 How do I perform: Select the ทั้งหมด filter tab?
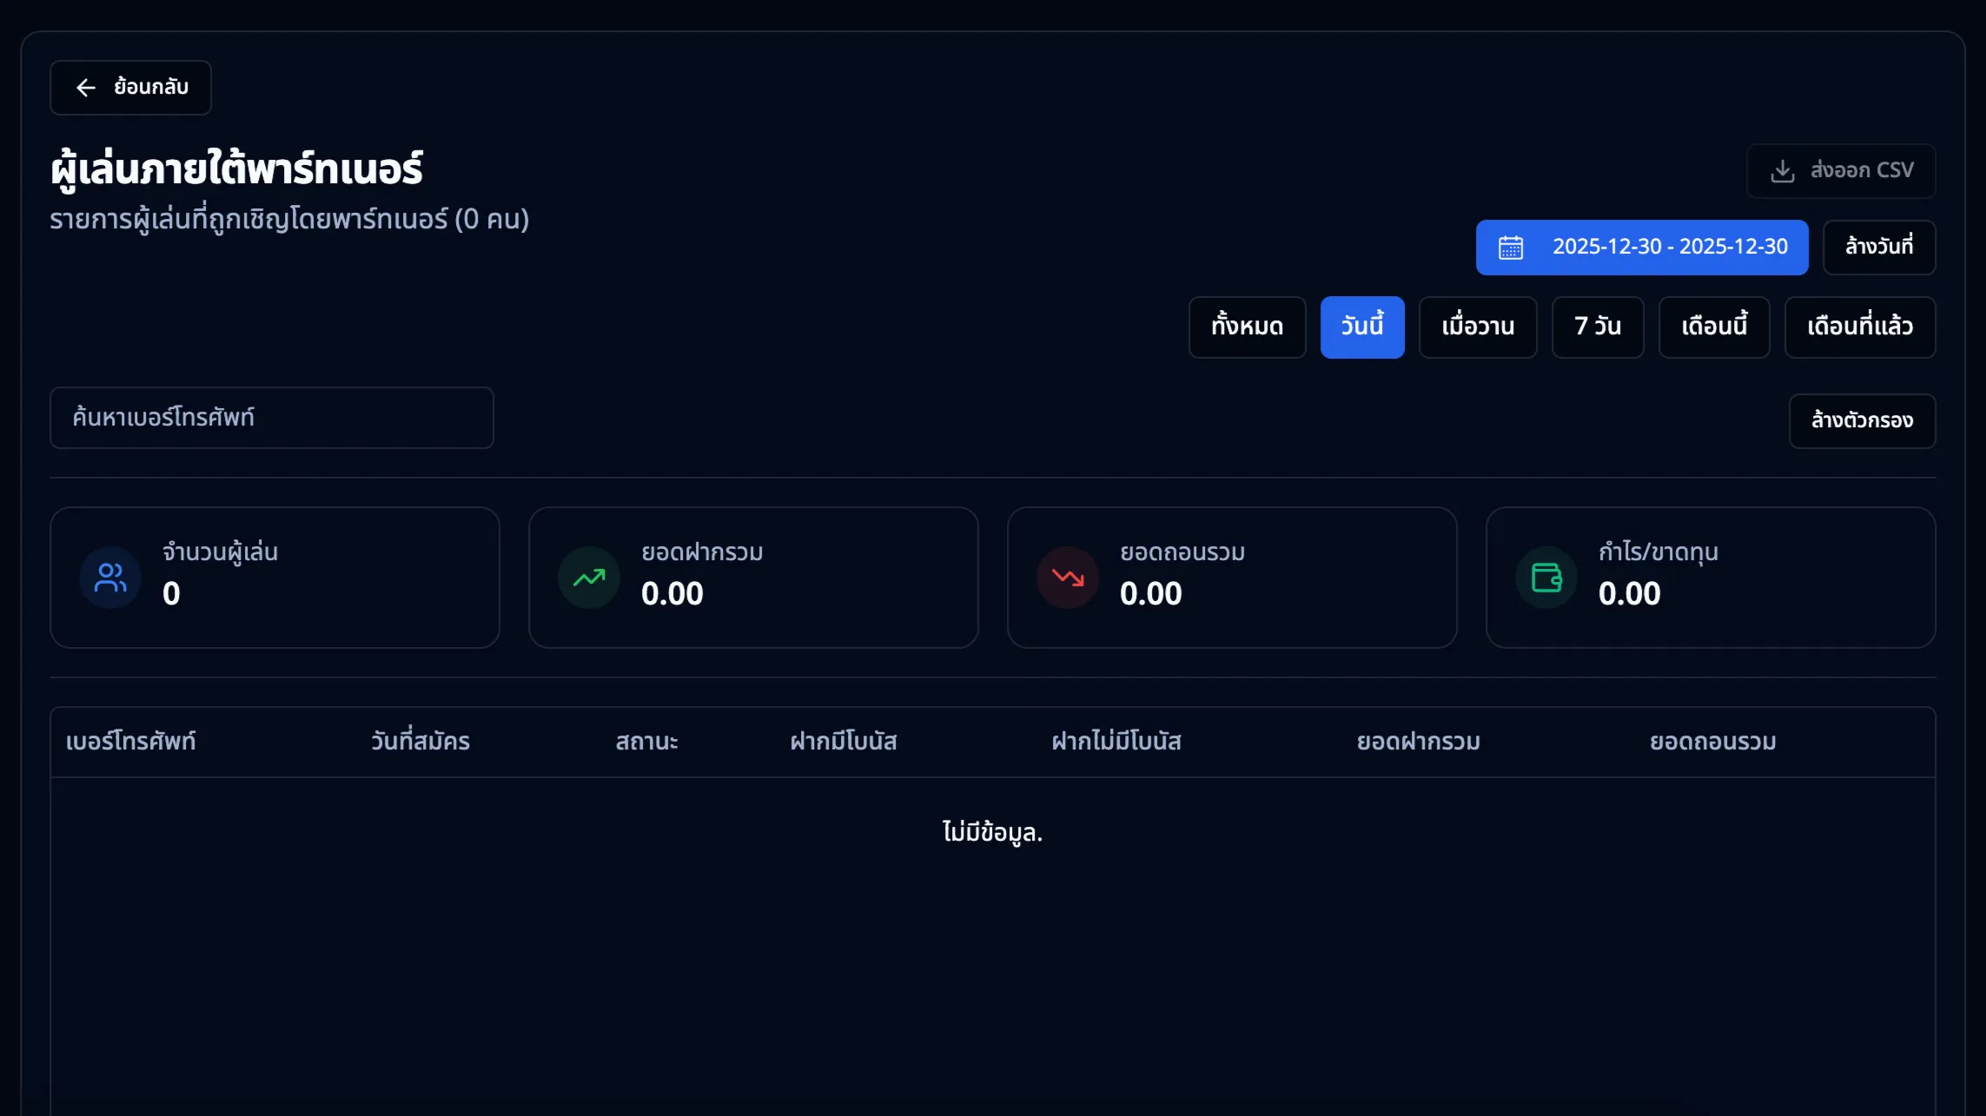coord(1247,327)
